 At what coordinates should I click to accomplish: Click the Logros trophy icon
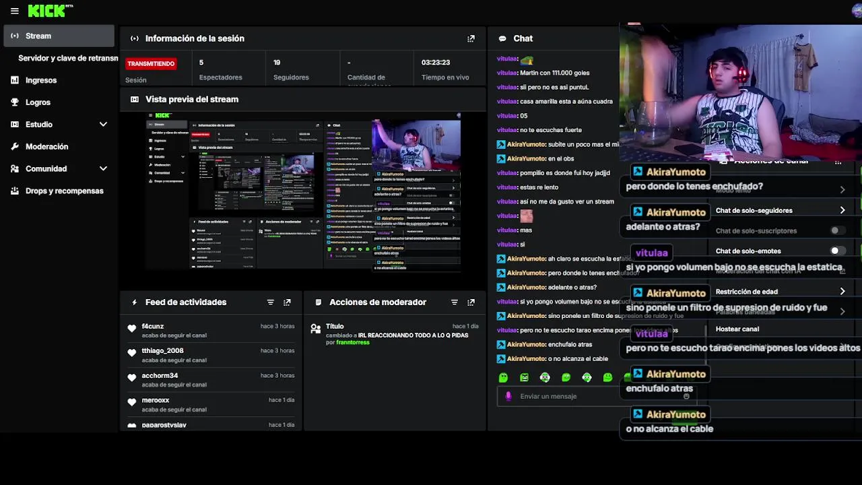[15, 102]
